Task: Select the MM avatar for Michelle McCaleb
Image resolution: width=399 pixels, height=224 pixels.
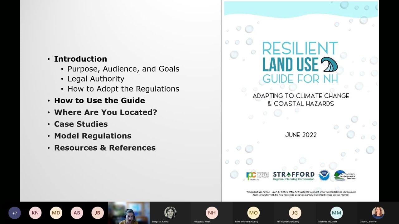Action: [337, 213]
